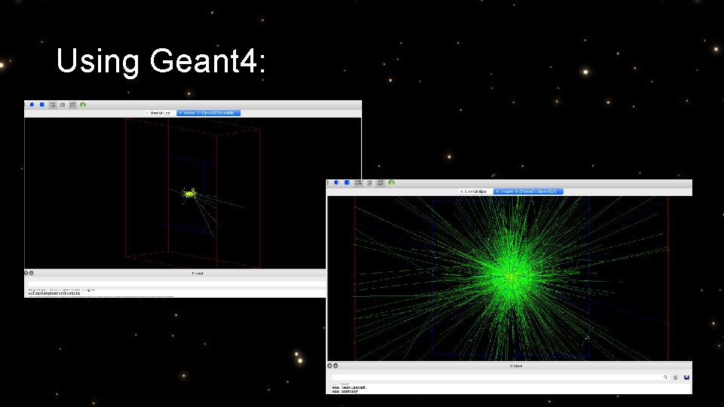Click search magnifier icon in right Output panel
The image size is (724, 407).
pos(665,377)
